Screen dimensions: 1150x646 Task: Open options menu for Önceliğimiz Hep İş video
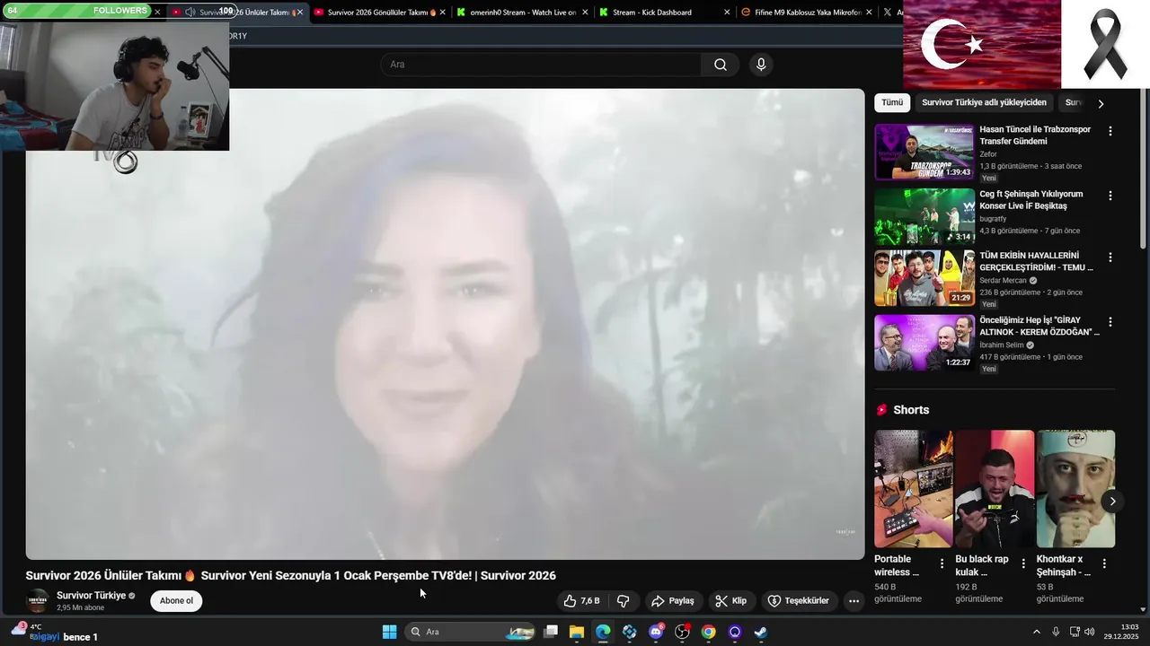1110,322
